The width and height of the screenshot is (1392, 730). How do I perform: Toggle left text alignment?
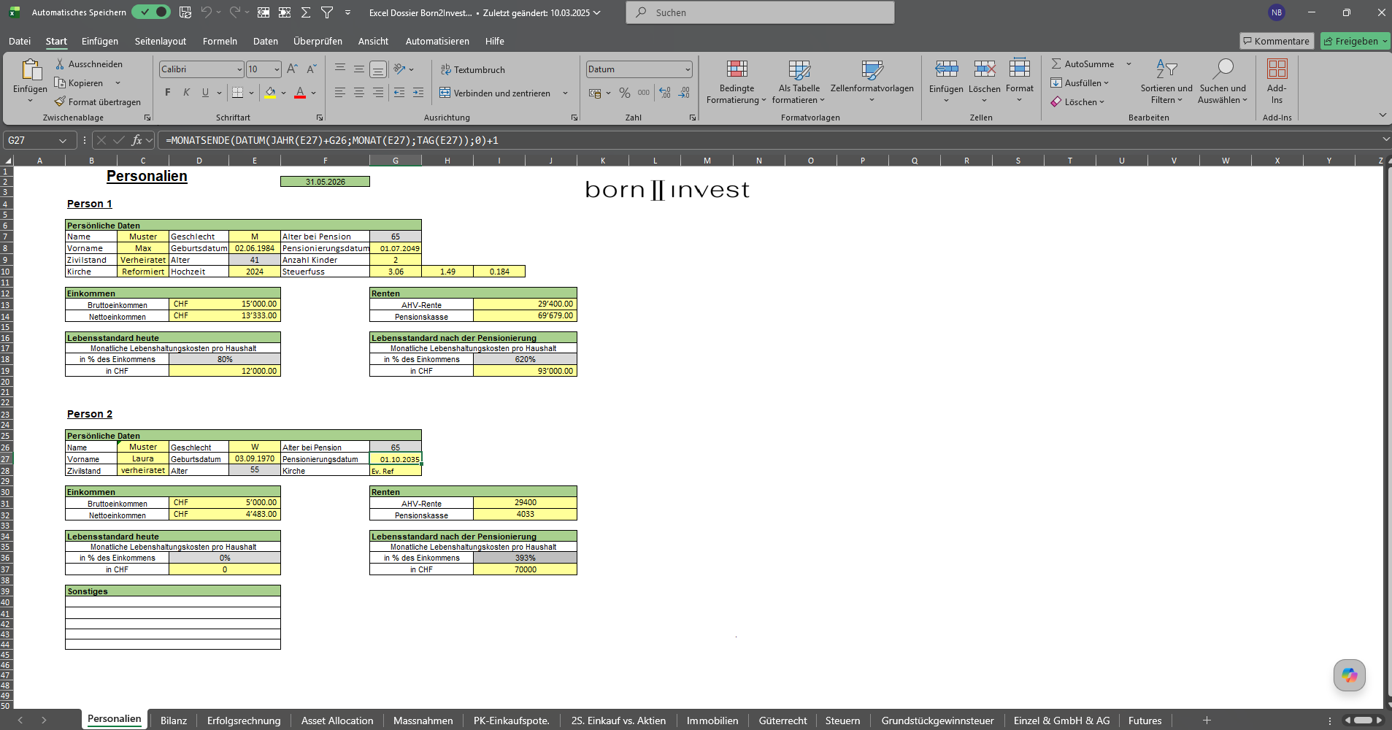point(340,93)
